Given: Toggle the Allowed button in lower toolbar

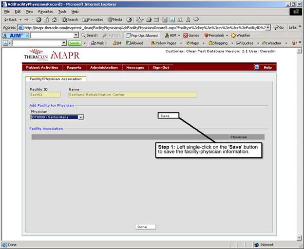Looking at the screenshot, I should [134, 43].
